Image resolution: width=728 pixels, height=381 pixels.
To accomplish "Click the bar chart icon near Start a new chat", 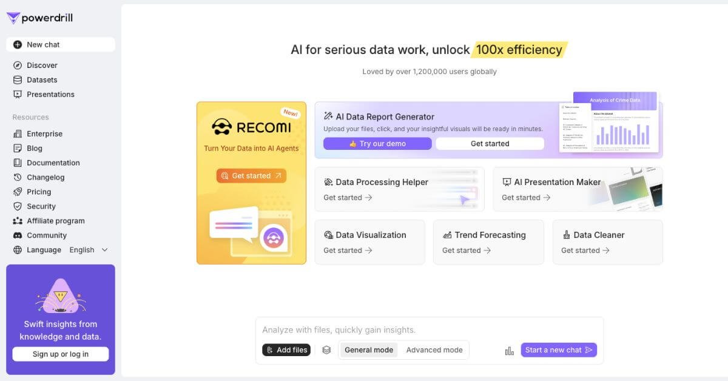I will (x=510, y=351).
